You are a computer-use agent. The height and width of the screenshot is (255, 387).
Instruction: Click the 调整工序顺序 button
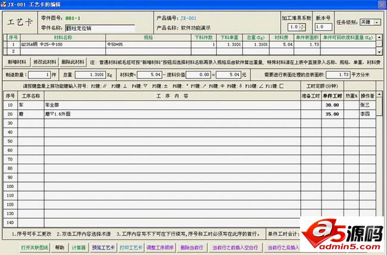coord(160,248)
